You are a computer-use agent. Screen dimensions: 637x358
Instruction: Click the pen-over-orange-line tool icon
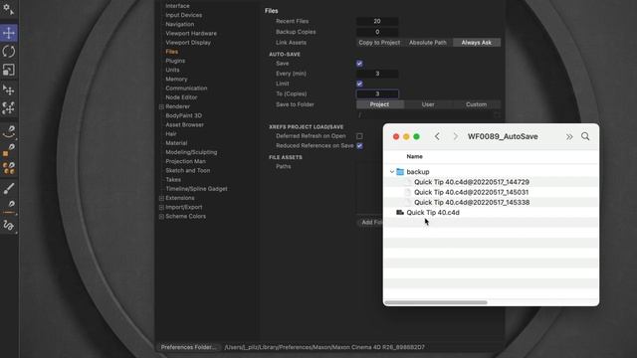coord(9,207)
